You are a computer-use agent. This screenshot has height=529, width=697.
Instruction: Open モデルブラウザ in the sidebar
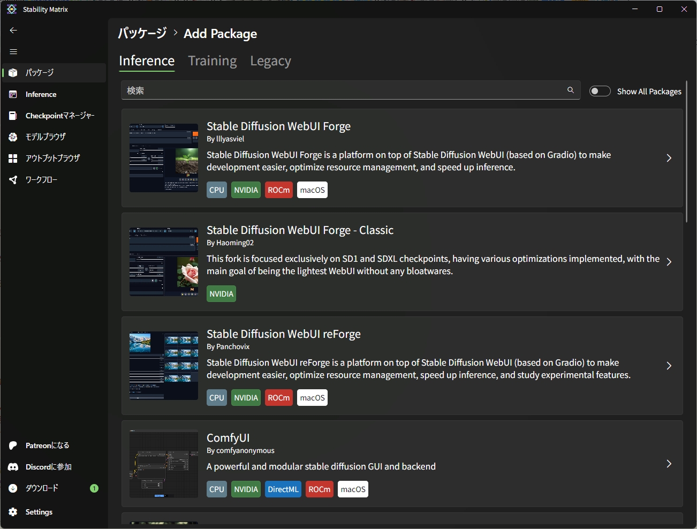click(54, 137)
